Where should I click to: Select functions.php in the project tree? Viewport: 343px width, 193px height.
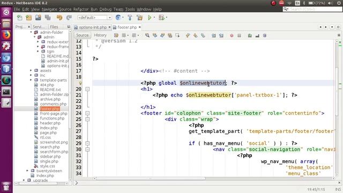pos(52,118)
